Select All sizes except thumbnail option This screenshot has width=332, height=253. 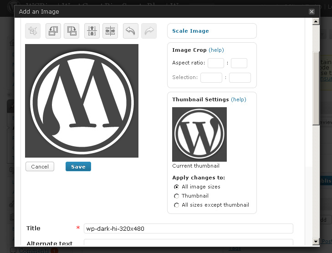pyautogui.click(x=176, y=205)
